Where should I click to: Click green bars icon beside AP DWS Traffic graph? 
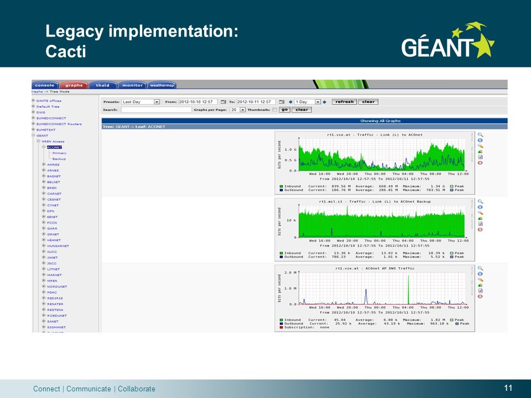(x=480, y=285)
